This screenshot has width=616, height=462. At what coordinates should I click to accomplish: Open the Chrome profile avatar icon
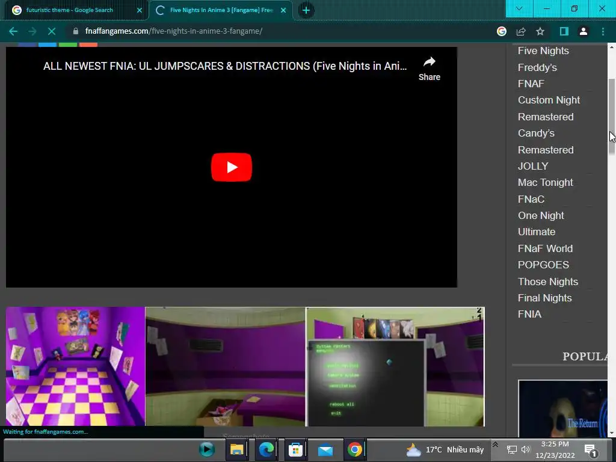(584, 31)
